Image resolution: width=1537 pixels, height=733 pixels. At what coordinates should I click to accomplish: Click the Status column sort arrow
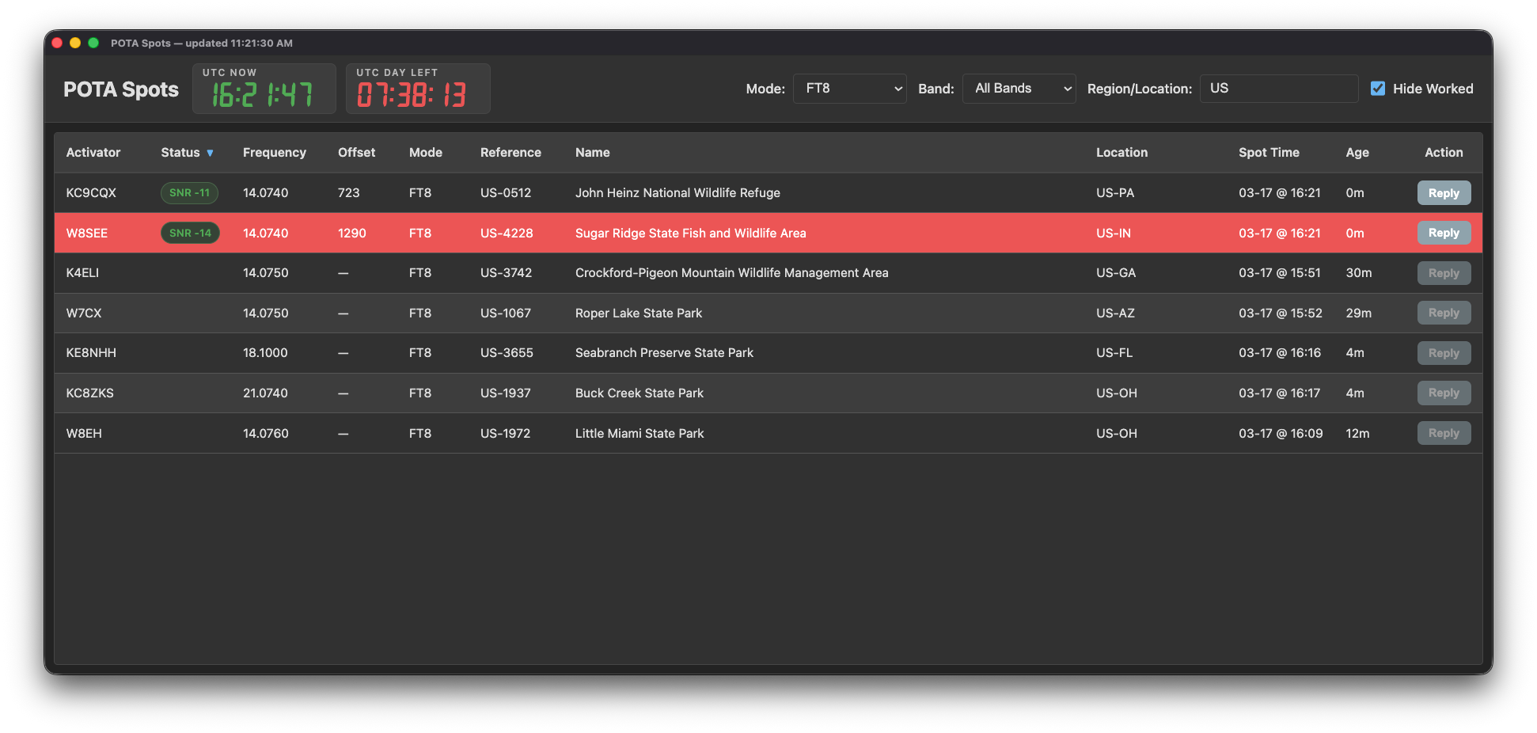[x=210, y=153]
